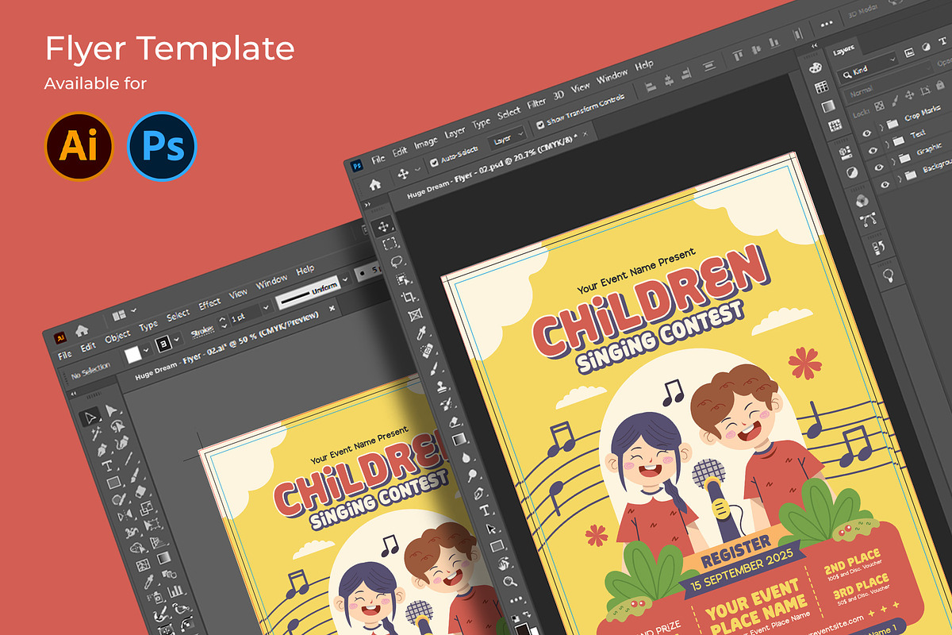Open Photoshop's Image menu
The height and width of the screenshot is (635, 952).
click(425, 142)
